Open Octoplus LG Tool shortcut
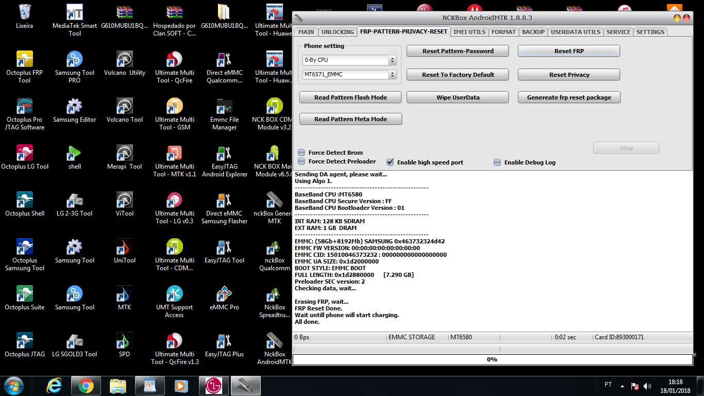 click(24, 157)
